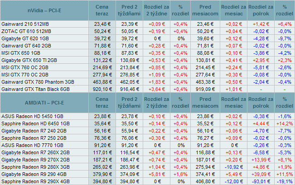Select the ZOTAC GT 610 512MB name
This screenshot has width=295, height=185.
26,31
